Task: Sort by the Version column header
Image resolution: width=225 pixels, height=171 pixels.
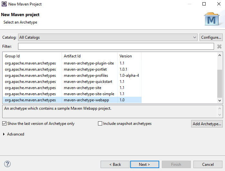Action: click(x=129, y=56)
